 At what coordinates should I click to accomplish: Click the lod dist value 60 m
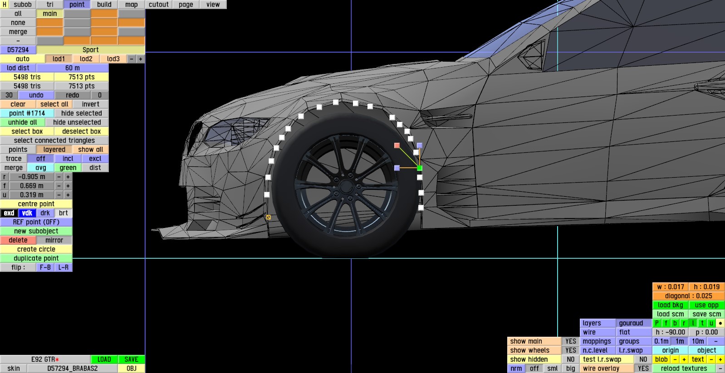[x=73, y=68]
